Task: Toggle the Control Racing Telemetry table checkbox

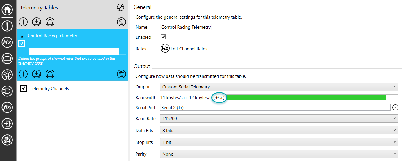Action: [x=22, y=44]
